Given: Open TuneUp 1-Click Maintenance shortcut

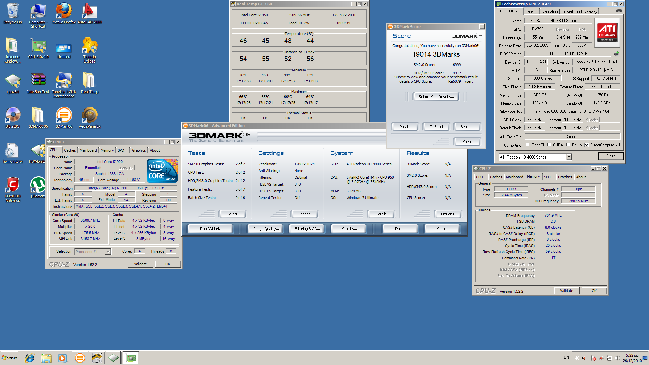Looking at the screenshot, I should [64, 85].
